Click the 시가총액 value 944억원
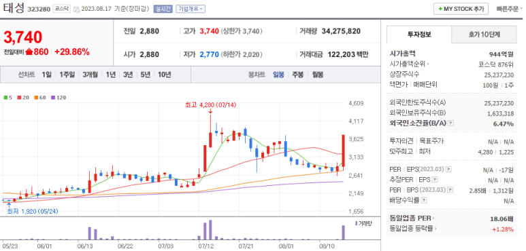The image size is (526, 251). click(x=502, y=54)
